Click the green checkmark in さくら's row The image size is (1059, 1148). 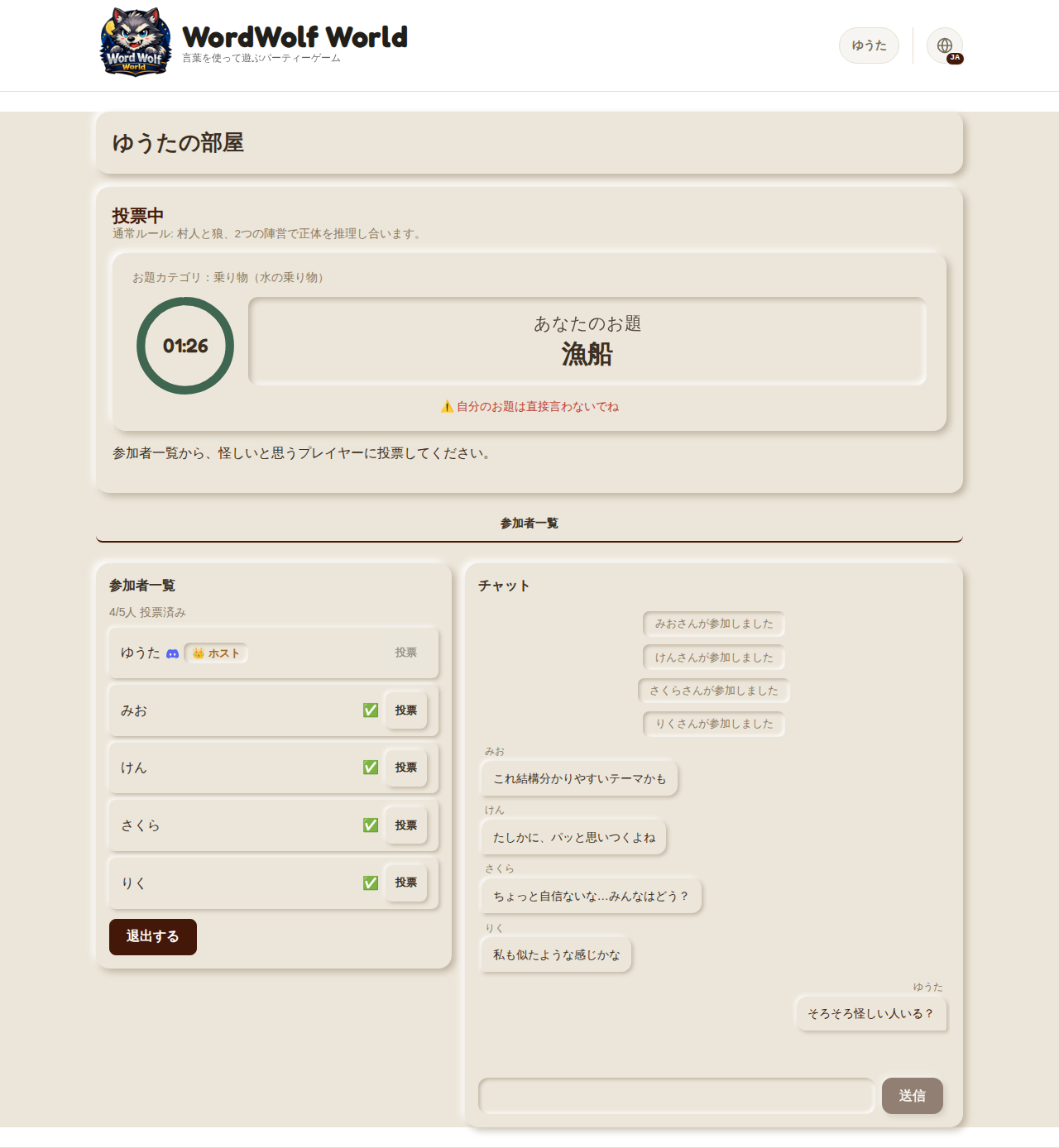[x=371, y=825]
